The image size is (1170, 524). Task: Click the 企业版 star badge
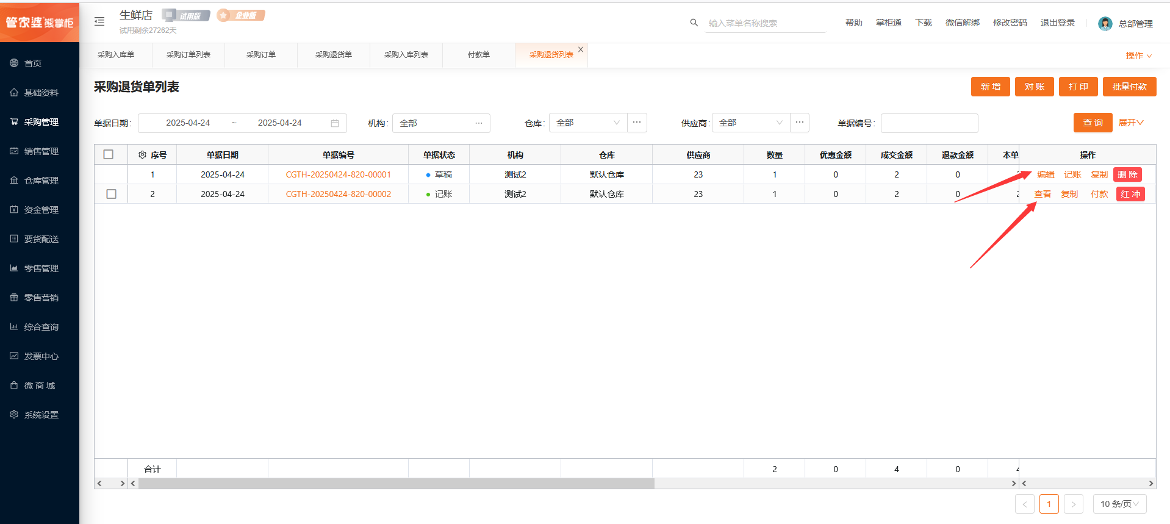pyautogui.click(x=241, y=15)
